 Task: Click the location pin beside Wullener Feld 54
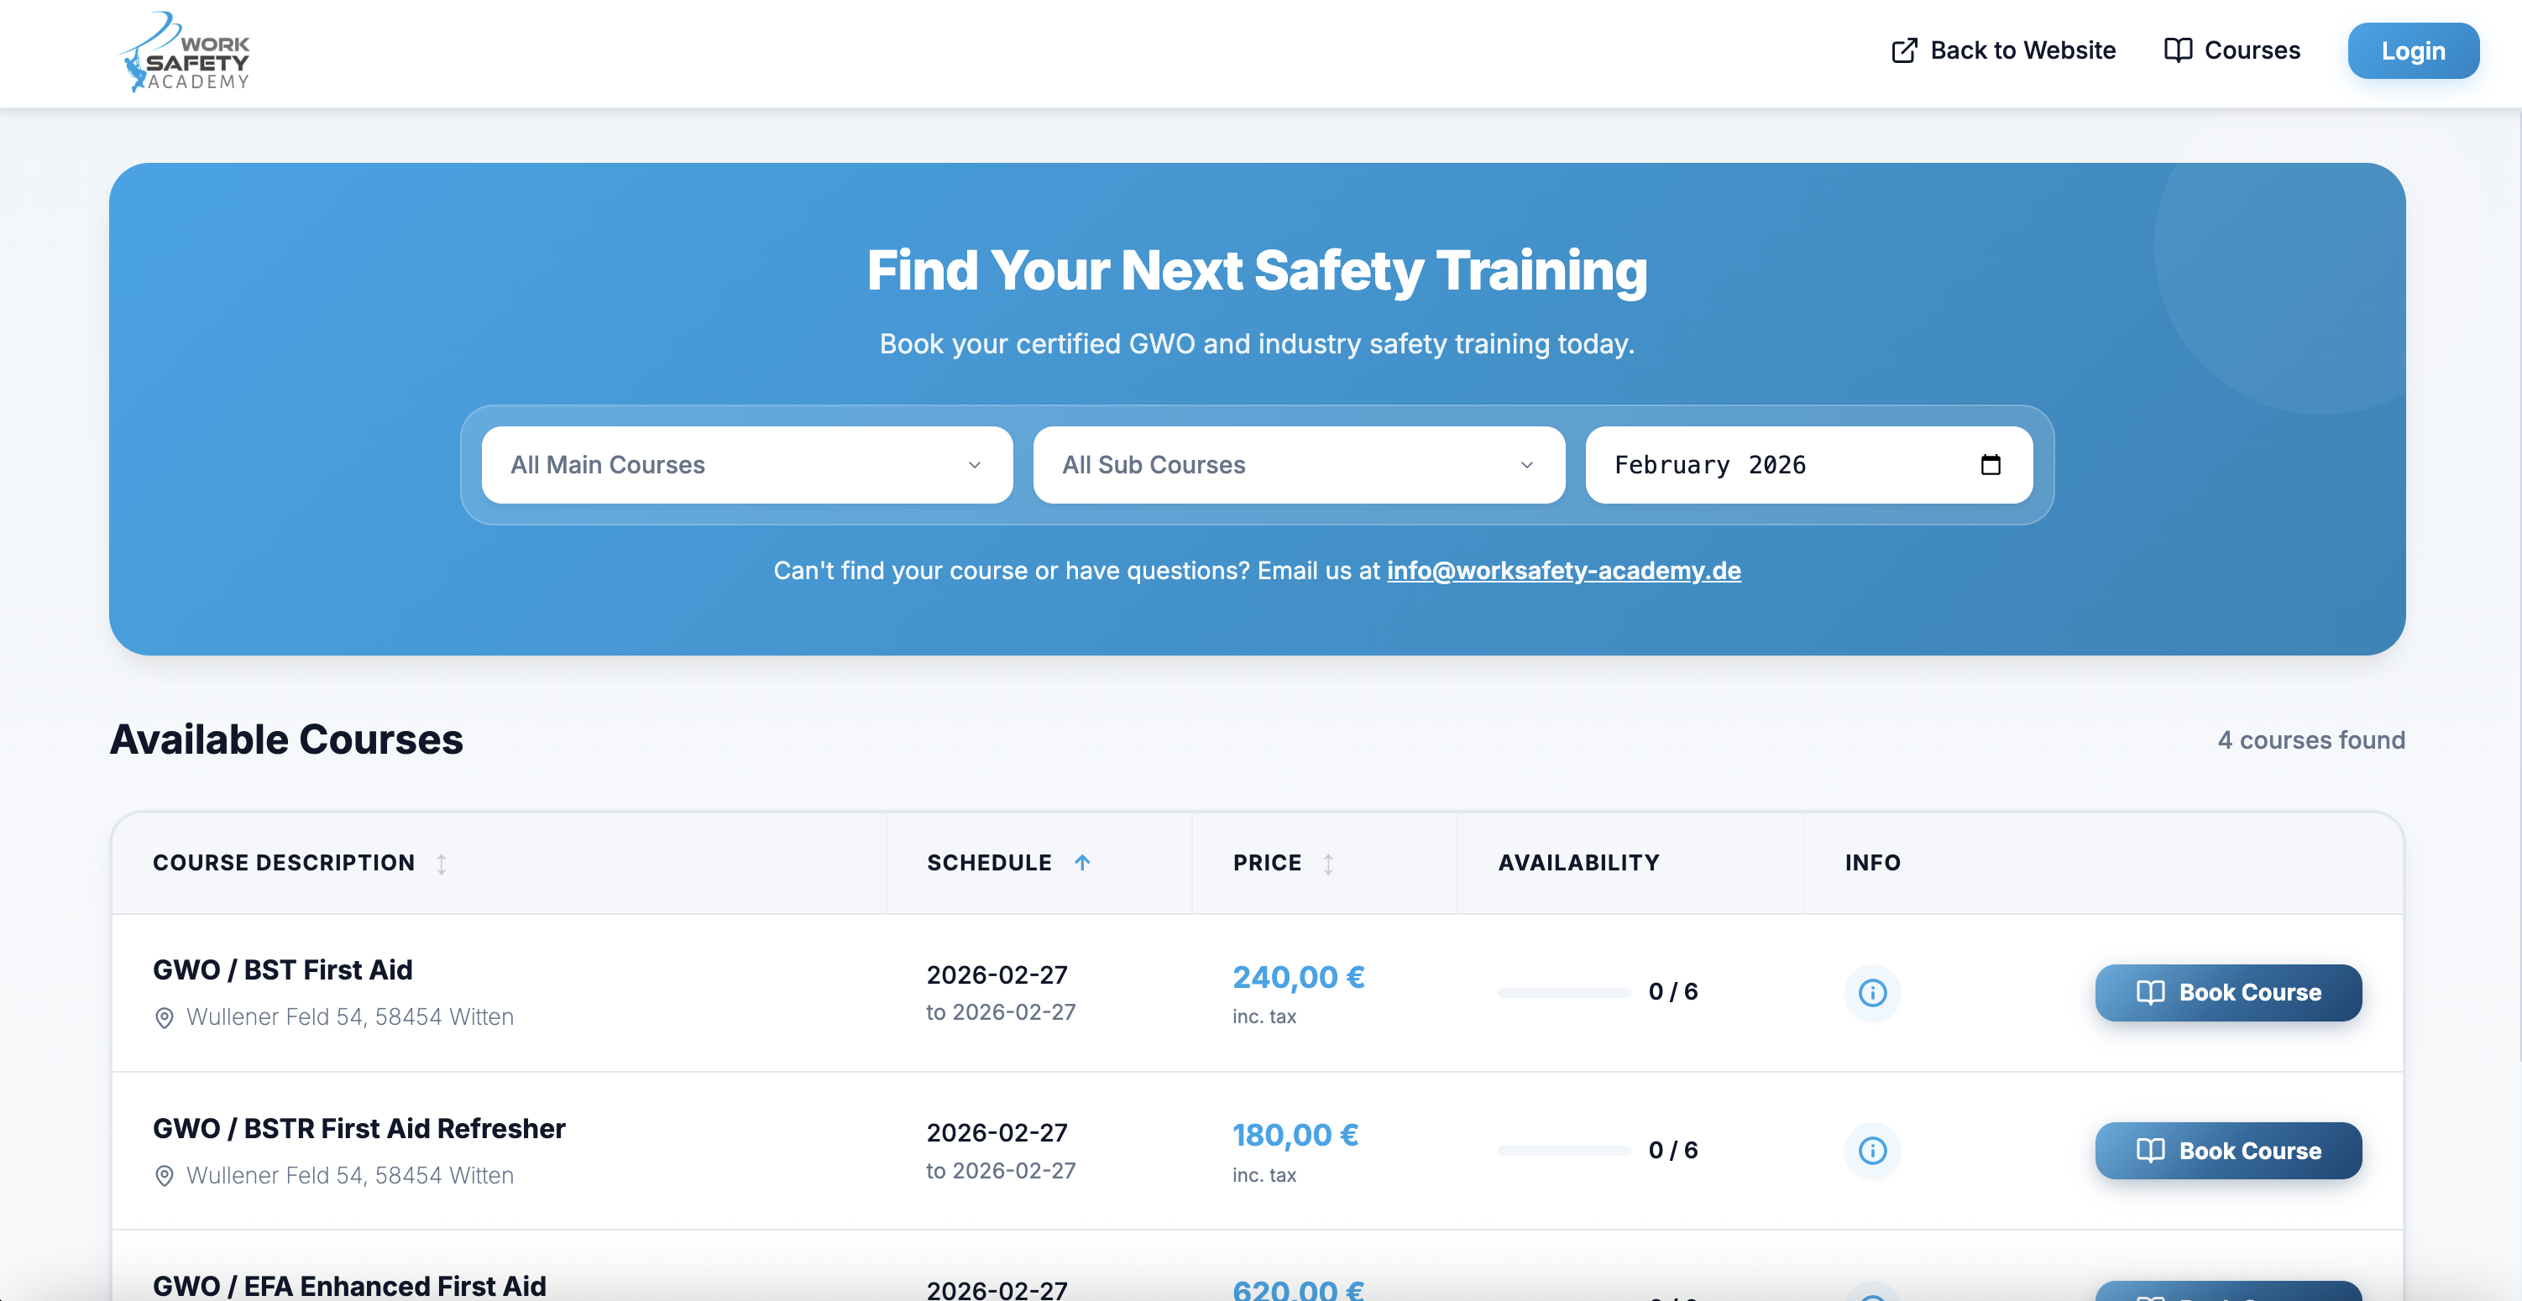[x=165, y=1017]
